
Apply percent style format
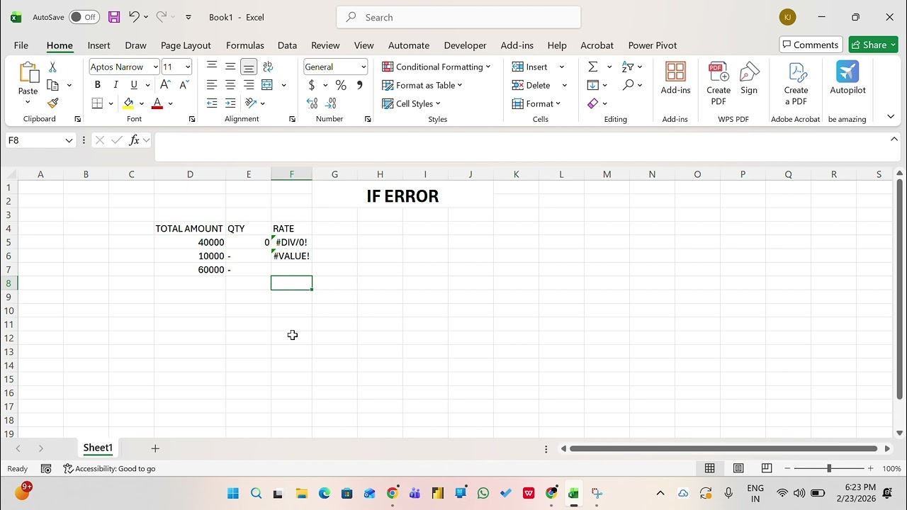341,85
